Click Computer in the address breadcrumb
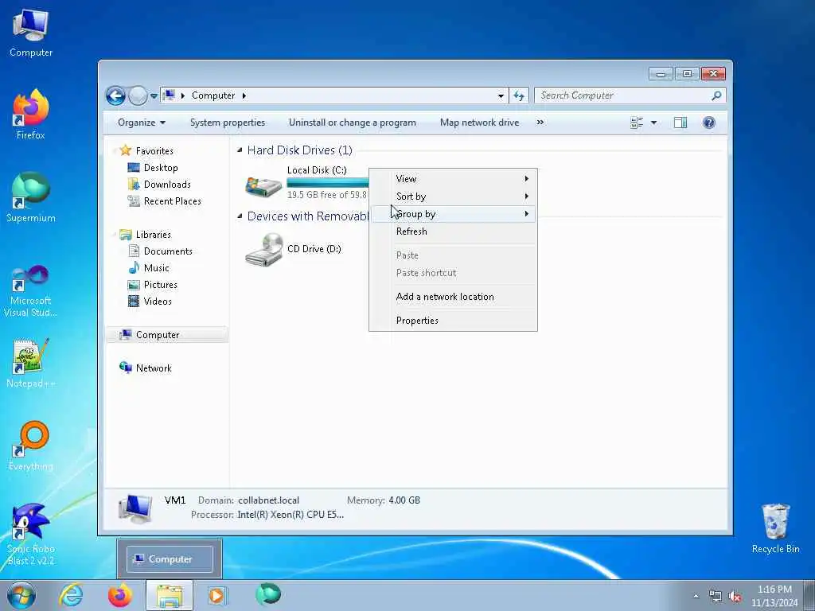 pyautogui.click(x=213, y=95)
